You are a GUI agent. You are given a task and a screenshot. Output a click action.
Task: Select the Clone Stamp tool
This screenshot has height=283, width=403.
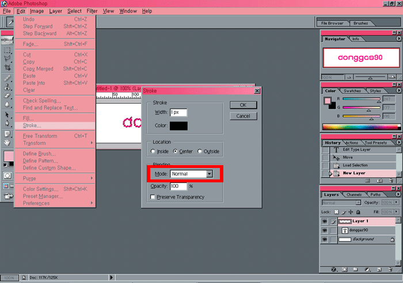point(7,87)
